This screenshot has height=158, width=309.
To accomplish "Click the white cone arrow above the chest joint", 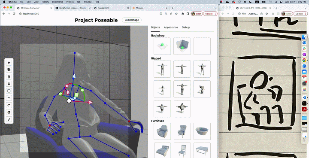I will (x=74, y=76).
